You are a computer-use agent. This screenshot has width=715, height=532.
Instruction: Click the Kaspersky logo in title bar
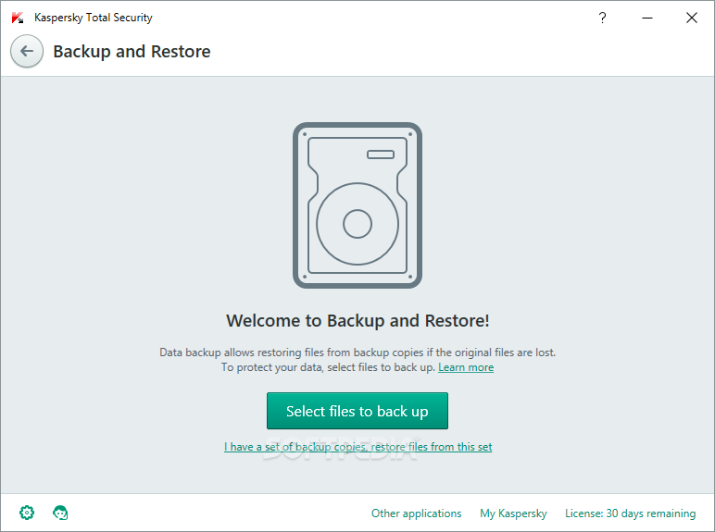[18, 18]
